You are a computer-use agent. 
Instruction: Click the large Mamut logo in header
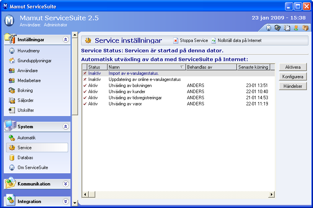tap(10, 21)
